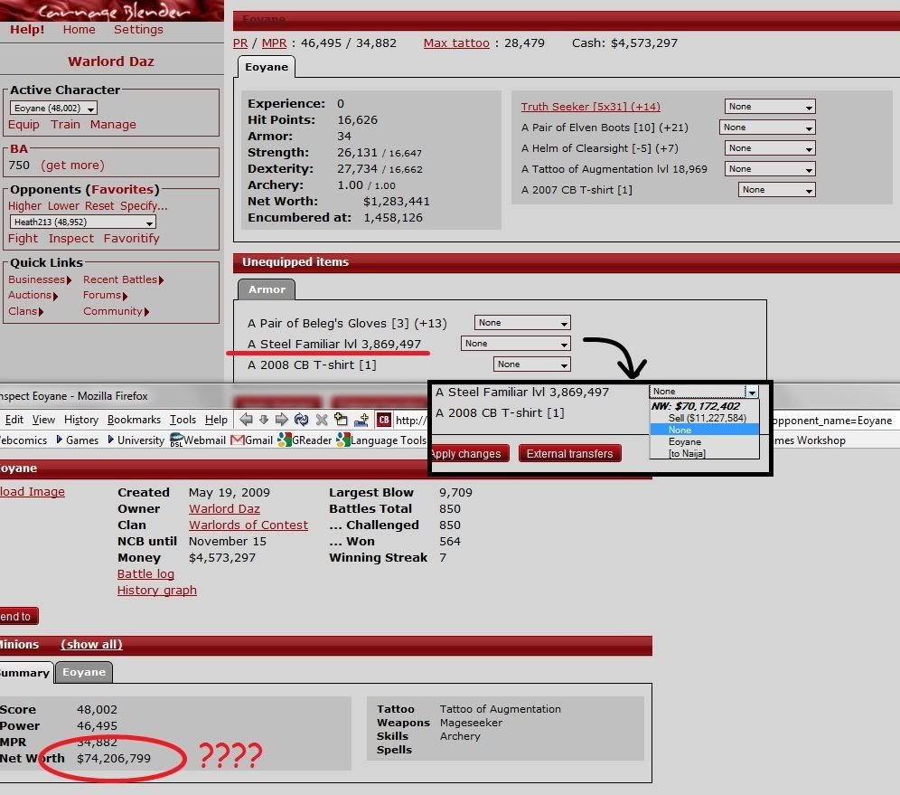This screenshot has height=795, width=900.
Task: Click the Help! link in the sidebar
Action: tap(27, 30)
